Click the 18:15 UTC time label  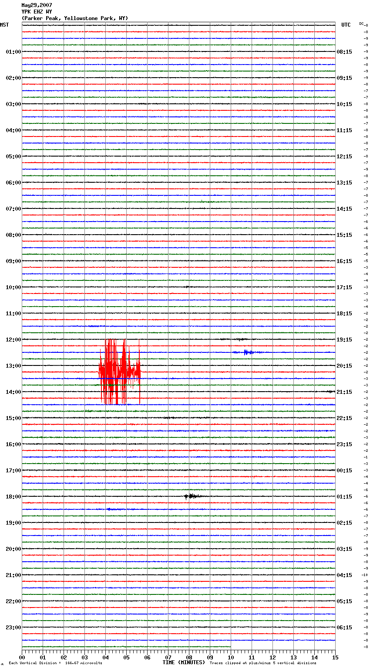344,314
